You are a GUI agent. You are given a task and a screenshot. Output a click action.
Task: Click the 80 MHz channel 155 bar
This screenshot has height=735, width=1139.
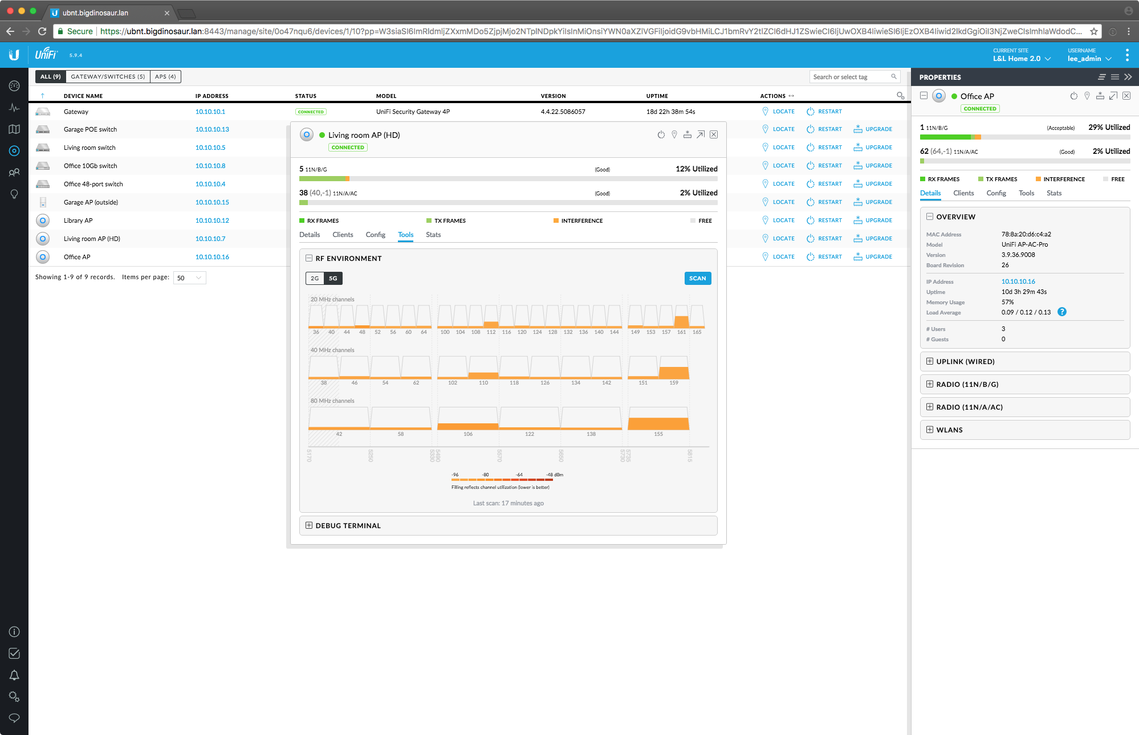658,420
